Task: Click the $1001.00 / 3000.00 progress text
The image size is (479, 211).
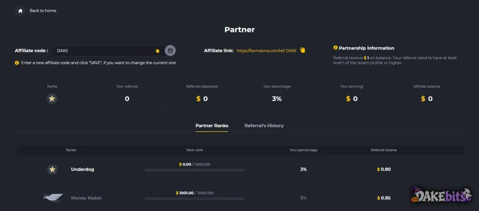Action: (195, 193)
